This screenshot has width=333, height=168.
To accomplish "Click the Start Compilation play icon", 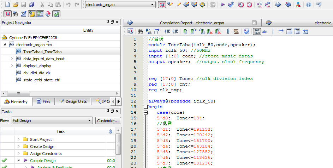I will (222, 5).
